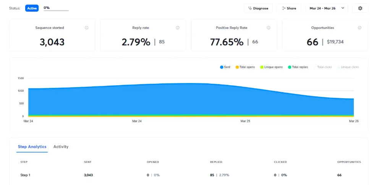Click the Mar 26 axis label

pos(354,121)
